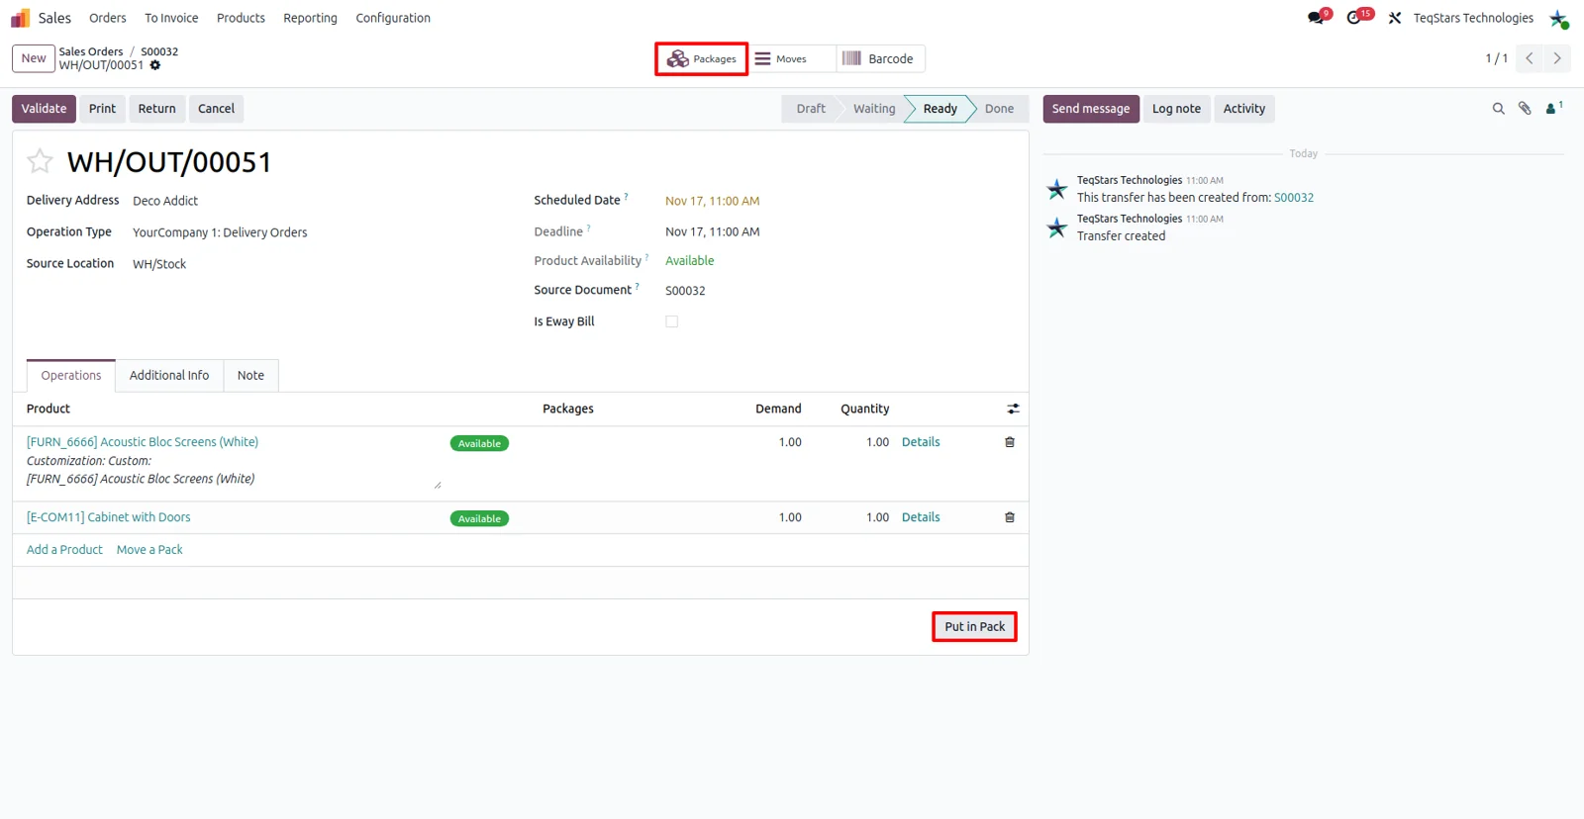The width and height of the screenshot is (1584, 819).
Task: Open the Configuration menu
Action: click(393, 18)
